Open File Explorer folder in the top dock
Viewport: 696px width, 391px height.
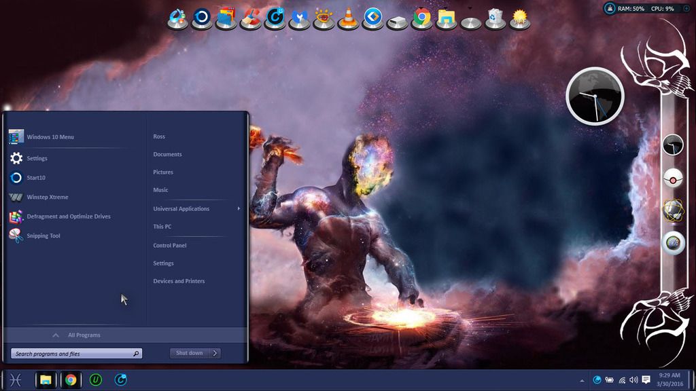(x=446, y=18)
